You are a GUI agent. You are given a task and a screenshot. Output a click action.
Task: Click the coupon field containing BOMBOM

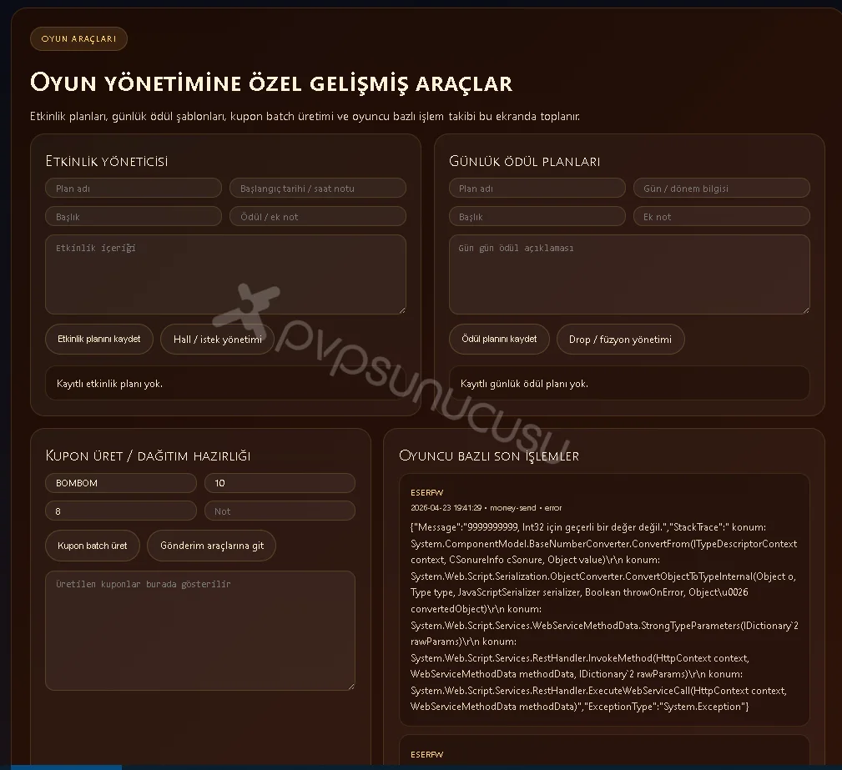coord(121,483)
